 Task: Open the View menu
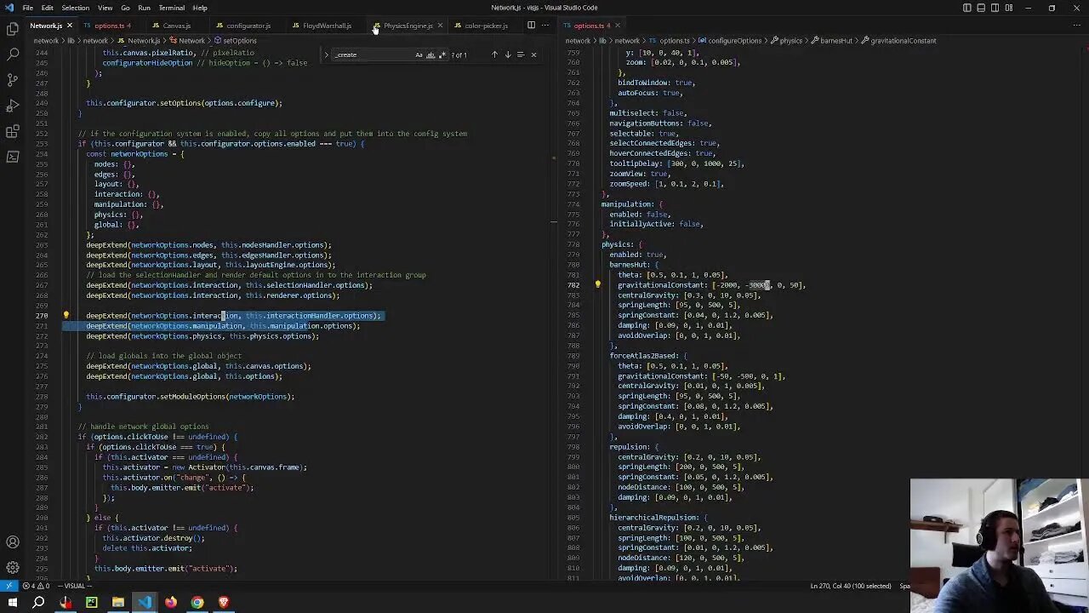pos(105,8)
